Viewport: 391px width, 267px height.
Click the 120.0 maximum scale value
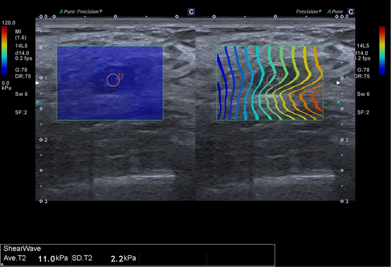coord(9,23)
